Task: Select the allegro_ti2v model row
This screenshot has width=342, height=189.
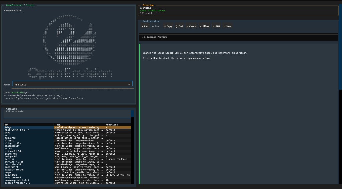Action: coord(67,143)
